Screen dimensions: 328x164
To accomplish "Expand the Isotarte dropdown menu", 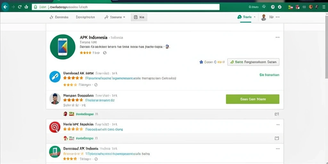I will 115,17.
